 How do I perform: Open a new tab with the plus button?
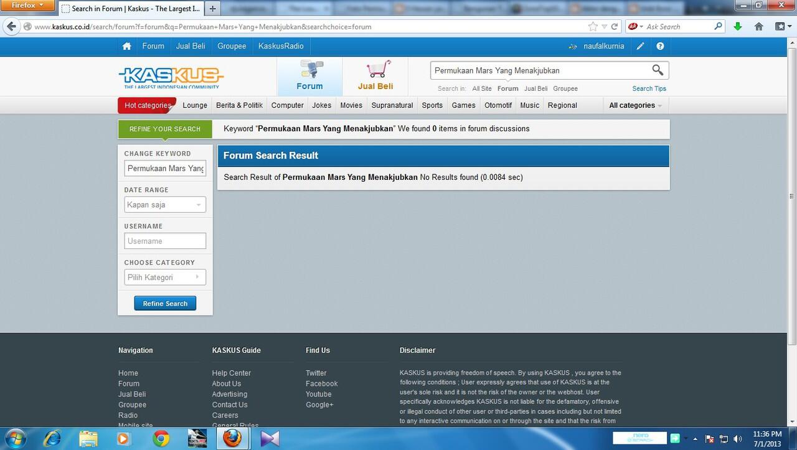pyautogui.click(x=212, y=9)
